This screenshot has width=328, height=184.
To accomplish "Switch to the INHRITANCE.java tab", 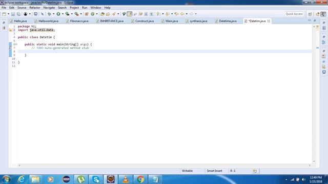I will click(110, 21).
